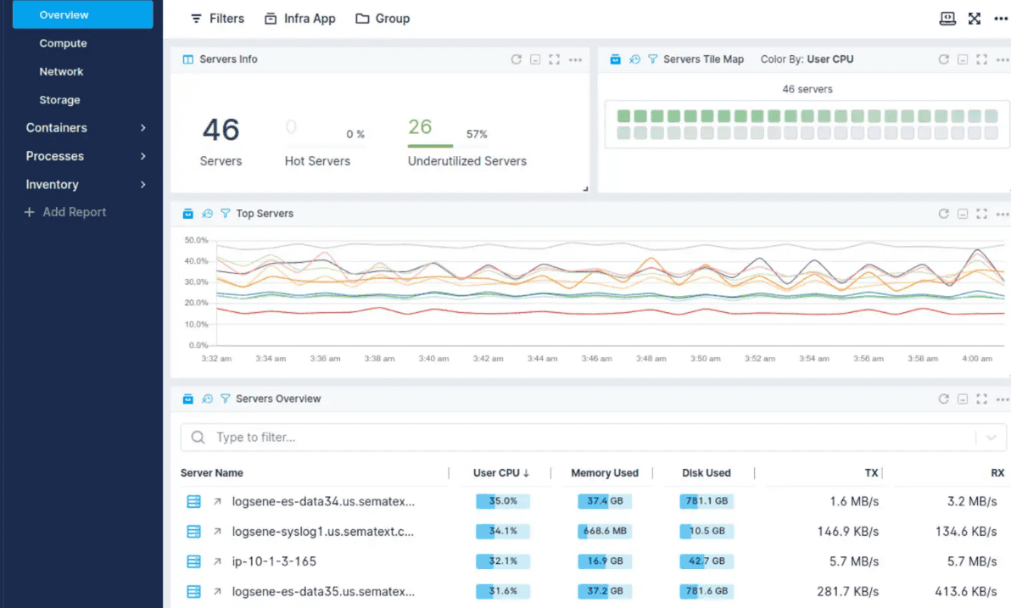Click logsene-es-data34.us.sematex... server name
Image resolution: width=1011 pixels, height=608 pixels.
point(324,502)
